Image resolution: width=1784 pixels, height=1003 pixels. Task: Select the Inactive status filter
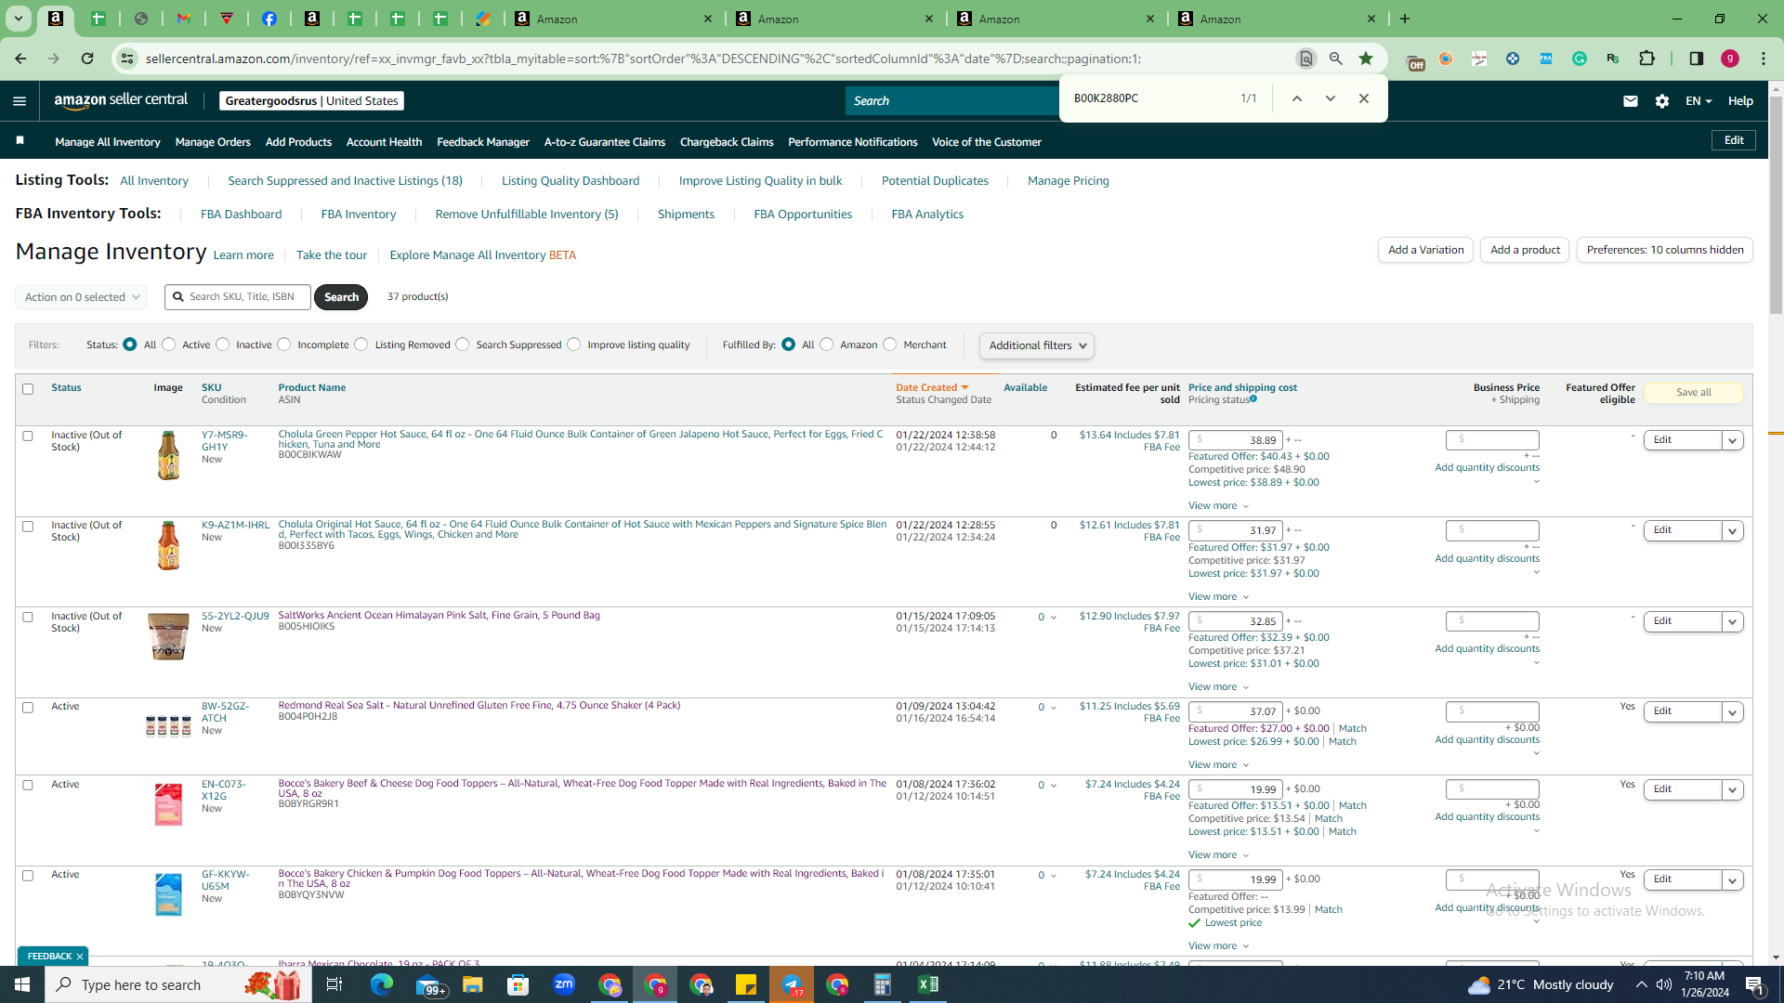click(223, 345)
